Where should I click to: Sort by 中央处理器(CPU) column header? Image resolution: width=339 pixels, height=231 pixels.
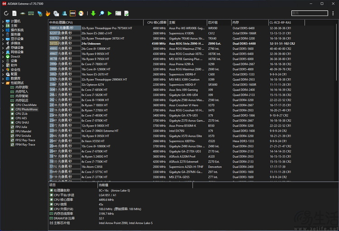point(96,23)
